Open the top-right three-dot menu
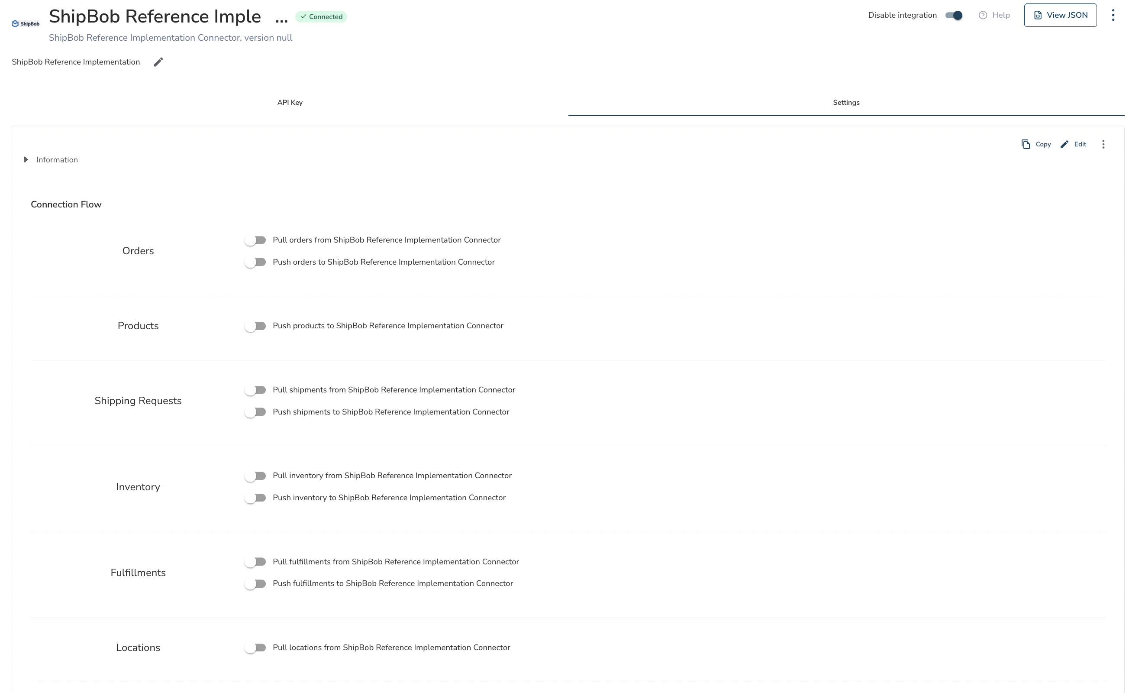The image size is (1142, 693). coord(1113,15)
